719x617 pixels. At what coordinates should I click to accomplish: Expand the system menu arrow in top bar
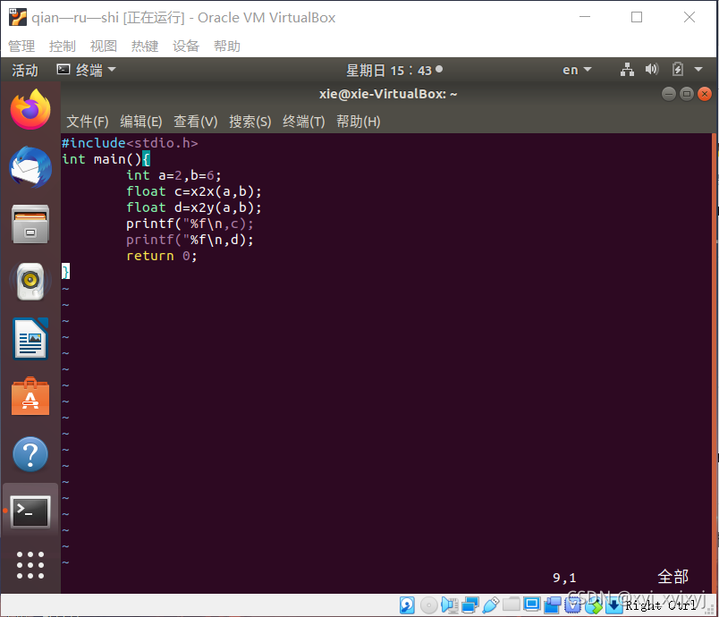click(698, 70)
